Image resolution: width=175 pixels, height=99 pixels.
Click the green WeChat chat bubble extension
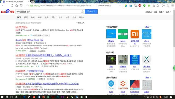(x=149, y=5)
